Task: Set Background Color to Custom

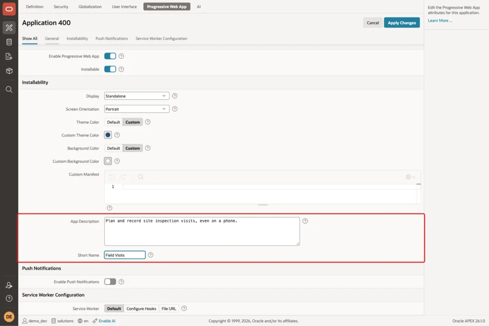Action: point(133,148)
